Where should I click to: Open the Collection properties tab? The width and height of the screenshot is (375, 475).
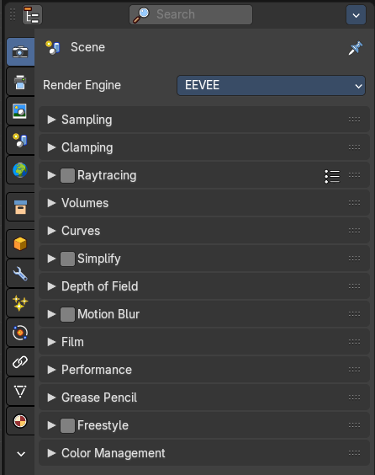click(x=20, y=207)
